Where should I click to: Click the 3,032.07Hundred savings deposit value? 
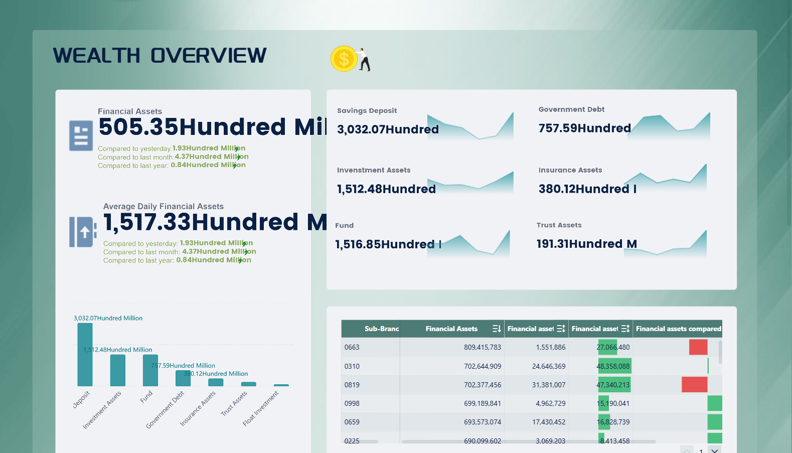(388, 129)
